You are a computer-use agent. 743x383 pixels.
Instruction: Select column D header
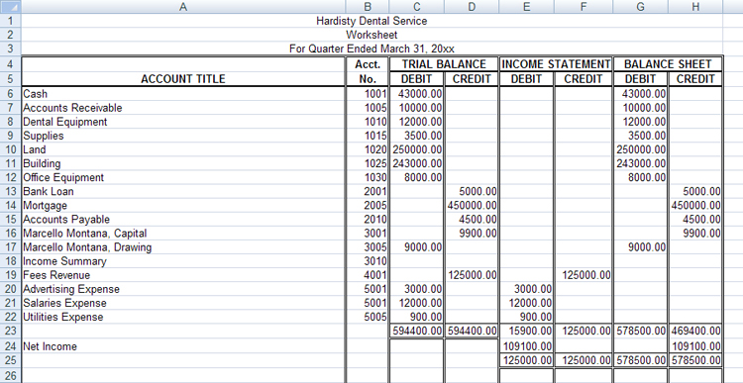(472, 7)
